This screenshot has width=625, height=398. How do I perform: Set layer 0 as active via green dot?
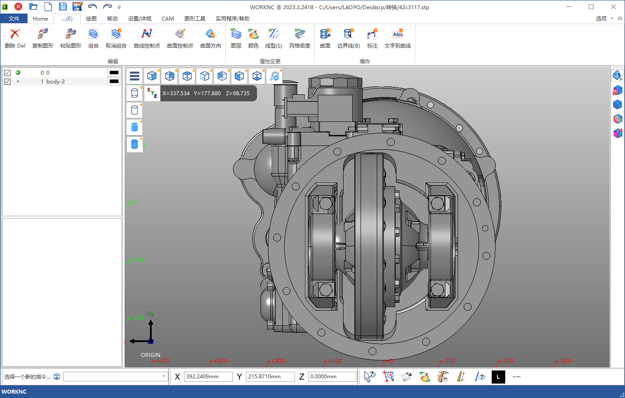18,73
